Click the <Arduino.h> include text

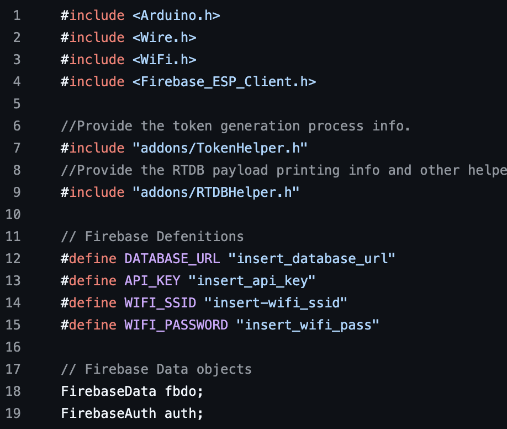(176, 15)
